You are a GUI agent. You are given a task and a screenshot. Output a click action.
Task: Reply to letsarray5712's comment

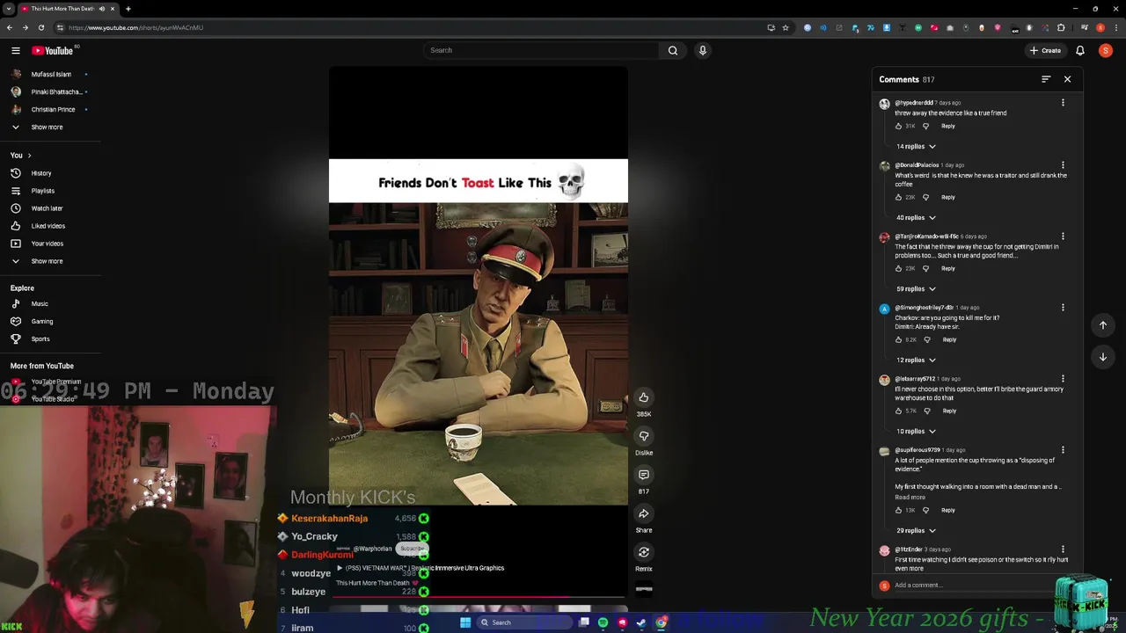(949, 411)
